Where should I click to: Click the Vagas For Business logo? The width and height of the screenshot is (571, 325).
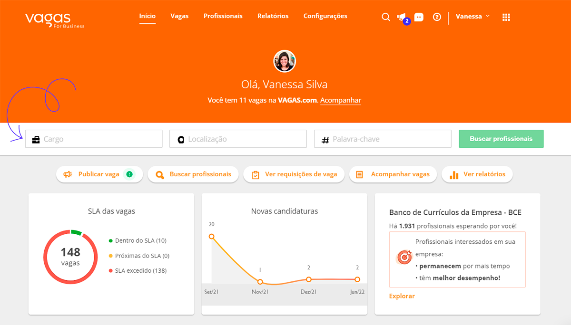tap(55, 19)
